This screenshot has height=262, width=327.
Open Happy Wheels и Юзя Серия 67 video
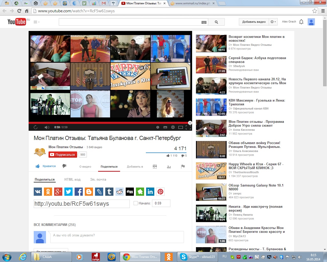point(256,166)
